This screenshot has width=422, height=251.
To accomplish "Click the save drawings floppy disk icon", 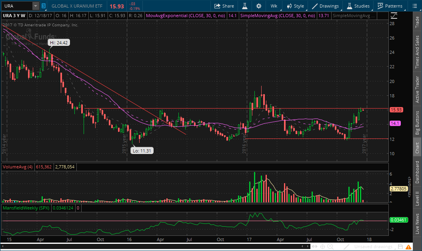I will pyautogui.click(x=400, y=247).
